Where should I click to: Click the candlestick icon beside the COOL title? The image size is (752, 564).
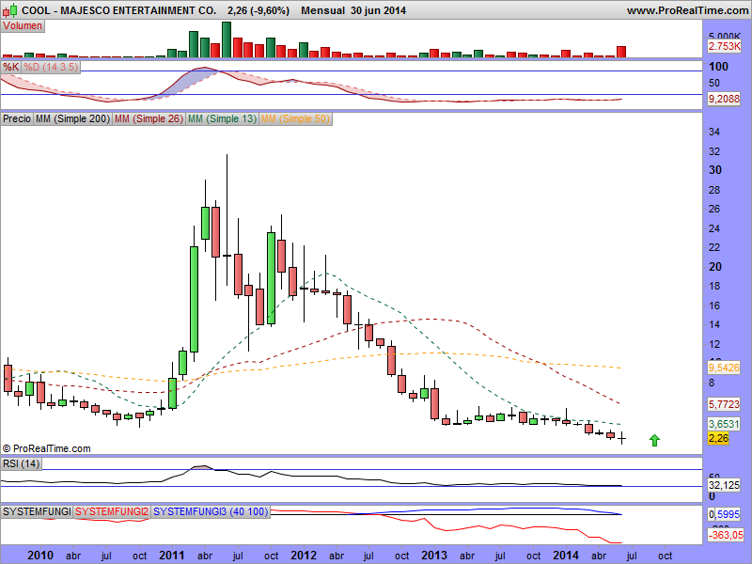coord(10,9)
